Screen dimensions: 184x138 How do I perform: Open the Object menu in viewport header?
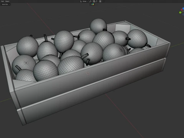7,1
